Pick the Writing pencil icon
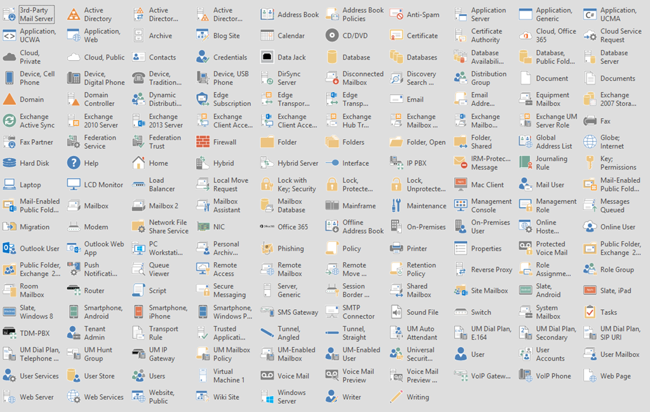Viewport: 650px width, 412px height. tap(396, 397)
